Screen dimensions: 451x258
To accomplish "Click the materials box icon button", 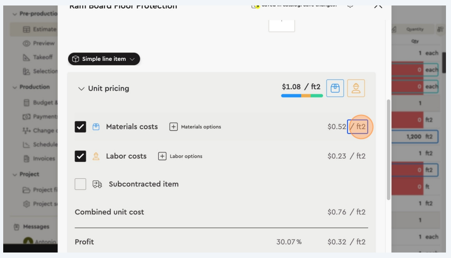I will (335, 88).
